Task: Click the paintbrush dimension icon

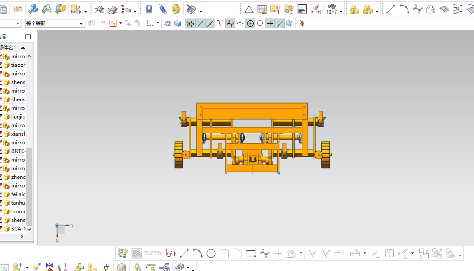Action: coord(315,9)
